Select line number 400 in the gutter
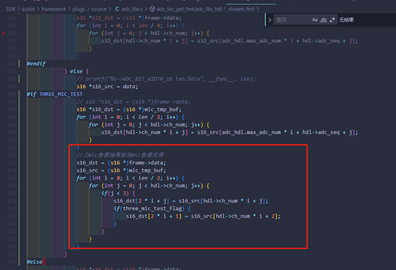This screenshot has height=270, width=396. 12,63
